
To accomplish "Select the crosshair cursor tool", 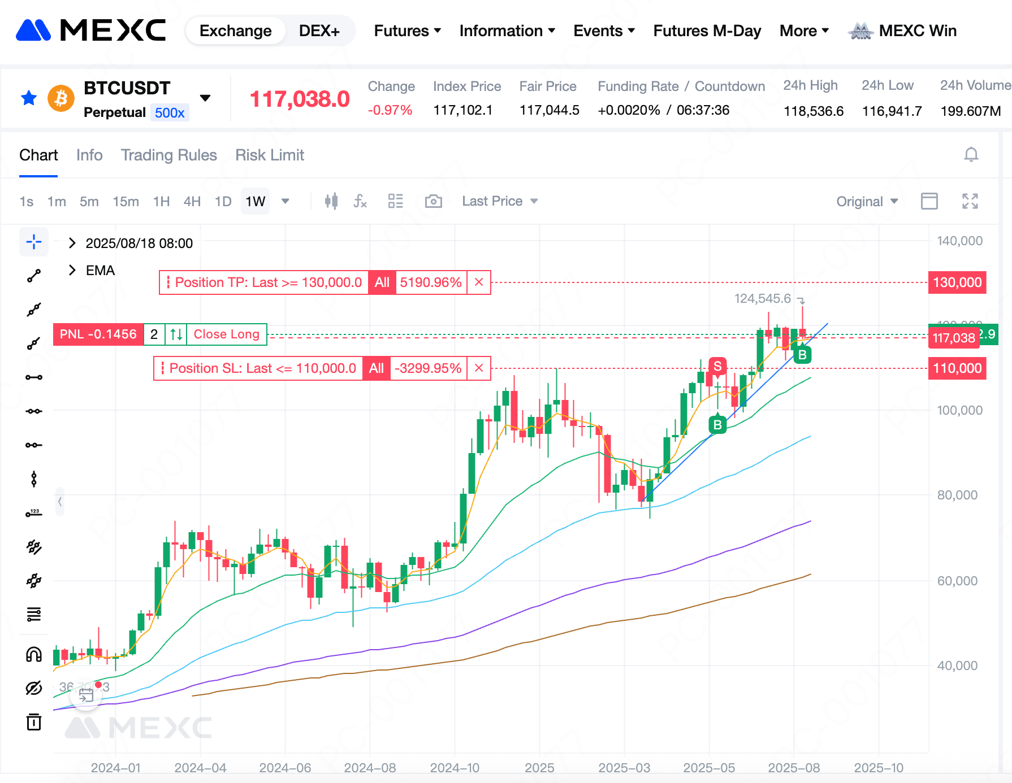I will (34, 242).
